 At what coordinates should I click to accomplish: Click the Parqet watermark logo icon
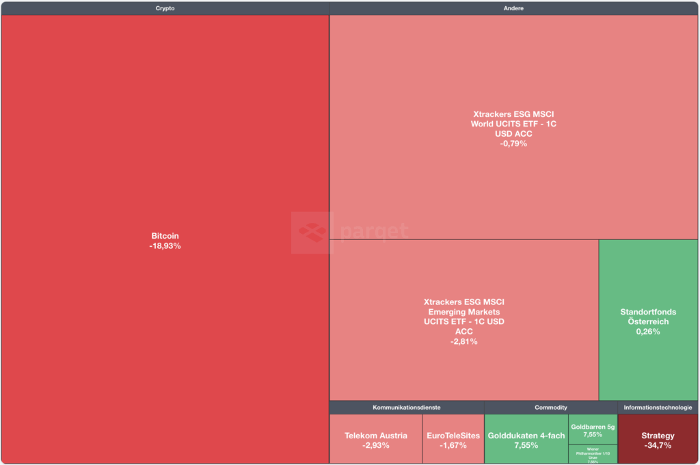pos(311,232)
